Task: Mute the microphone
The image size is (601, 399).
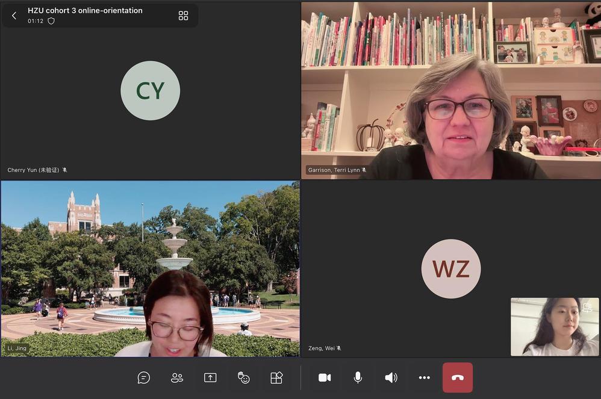Action: click(x=358, y=377)
